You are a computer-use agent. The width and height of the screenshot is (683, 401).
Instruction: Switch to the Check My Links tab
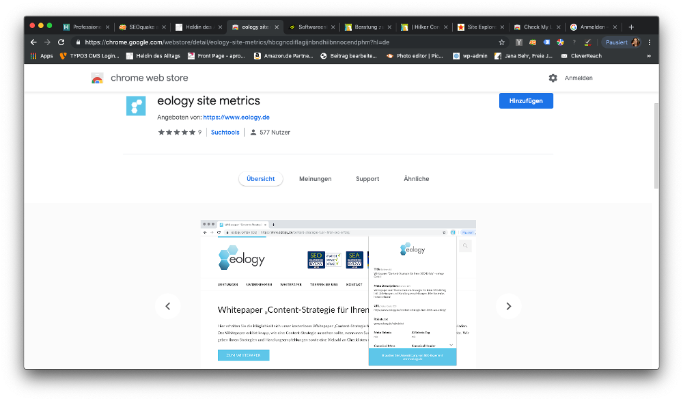click(x=538, y=27)
